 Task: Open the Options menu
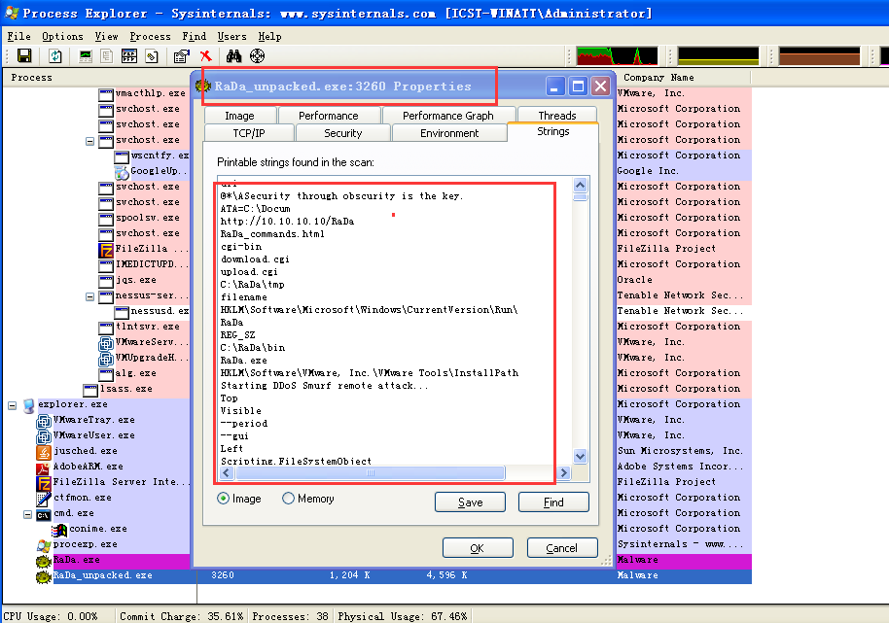coord(62,36)
